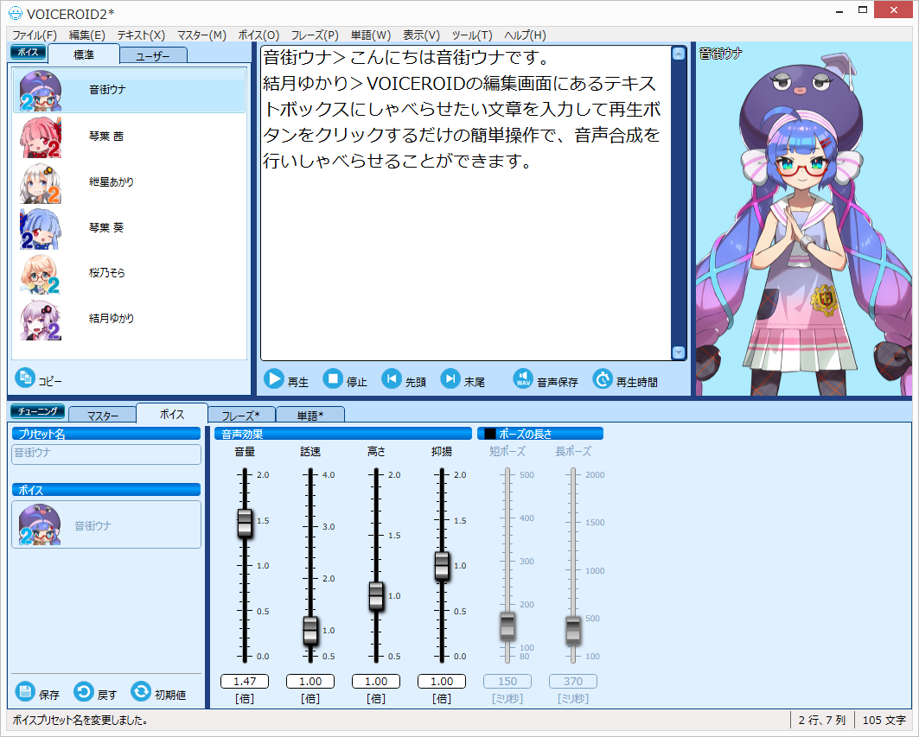Viewport: 919px width, 737px height.
Task: Save the preset with the 保存 icon
Action: pyautogui.click(x=25, y=692)
